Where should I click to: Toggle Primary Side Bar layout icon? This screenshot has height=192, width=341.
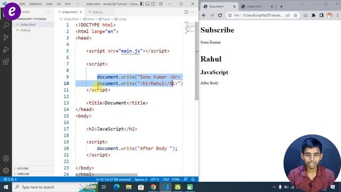point(142,4)
